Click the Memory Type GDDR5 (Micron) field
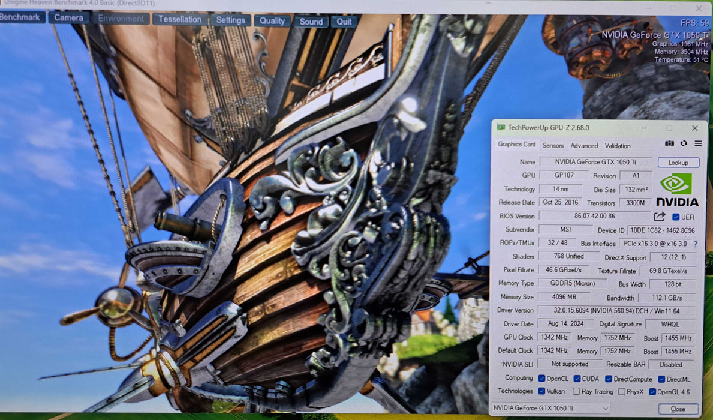Viewport: 713px width, 420px height. click(x=572, y=283)
